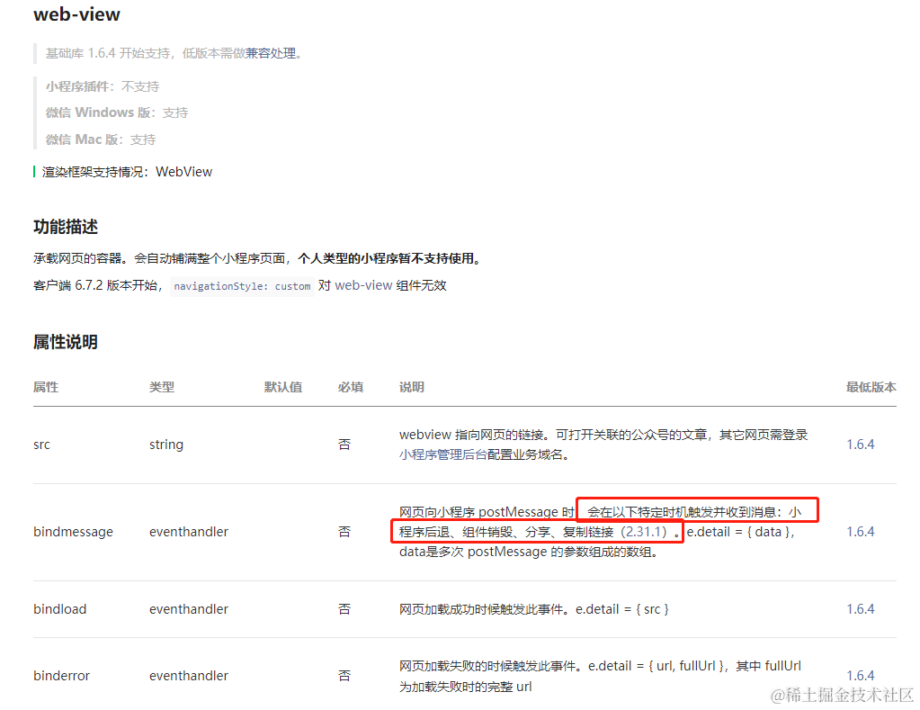This screenshot has height=710, width=920.
Task: Click the 1.6.4 version link for src
Action: click(860, 444)
